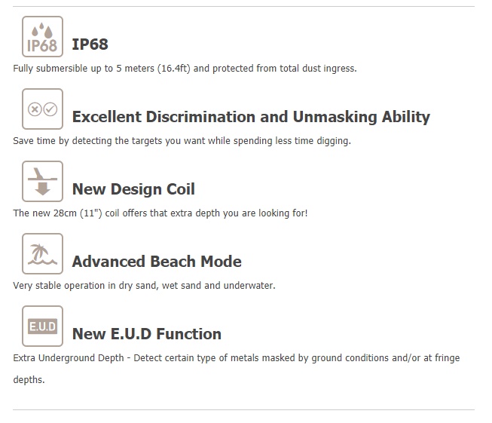
Task: Click the circled X mark in discrimination icon
Action: 35,109
